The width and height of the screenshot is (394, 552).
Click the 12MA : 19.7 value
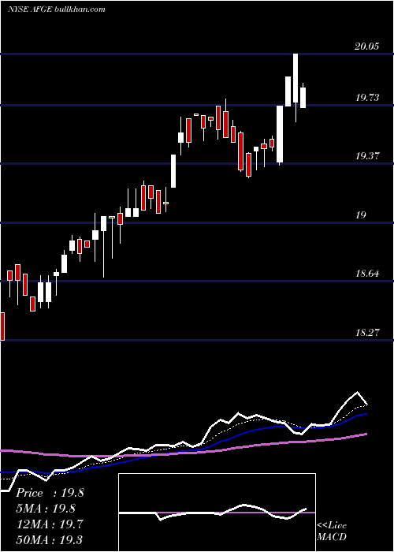click(50, 524)
